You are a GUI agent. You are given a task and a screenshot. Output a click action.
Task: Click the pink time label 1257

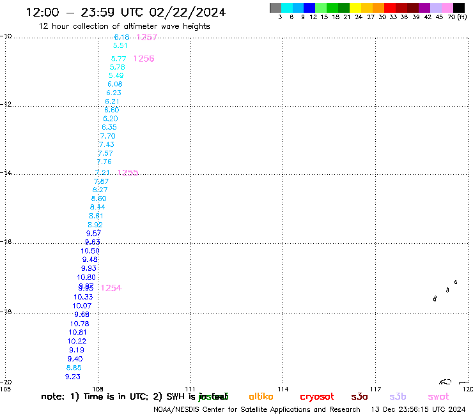tap(147, 37)
